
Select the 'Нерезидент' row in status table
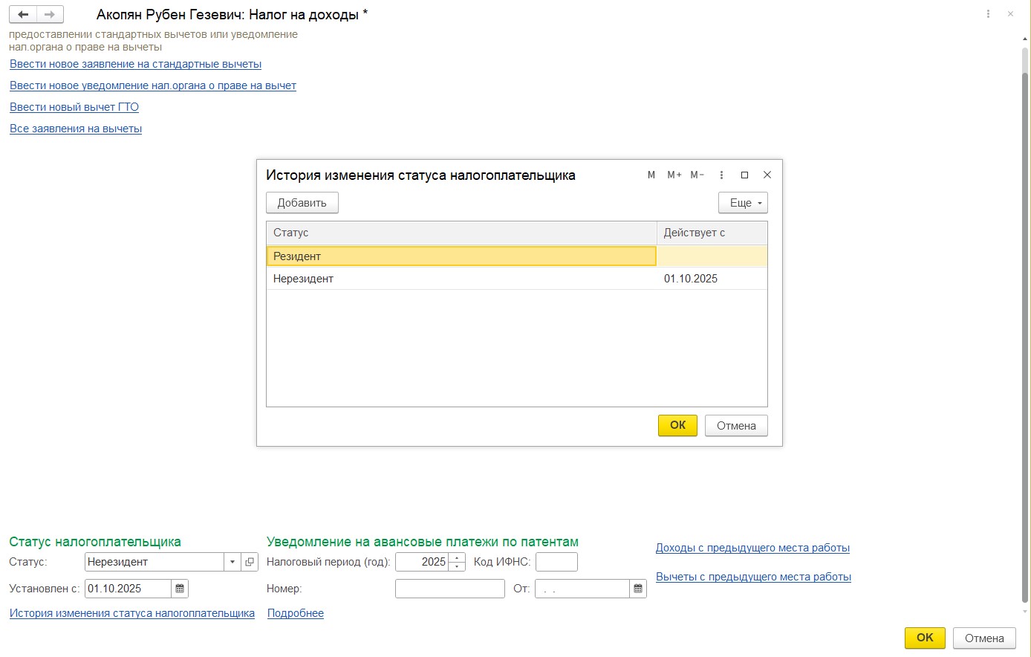pyautogui.click(x=461, y=279)
